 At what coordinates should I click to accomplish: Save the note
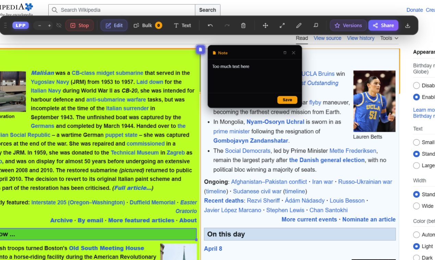pos(287,100)
